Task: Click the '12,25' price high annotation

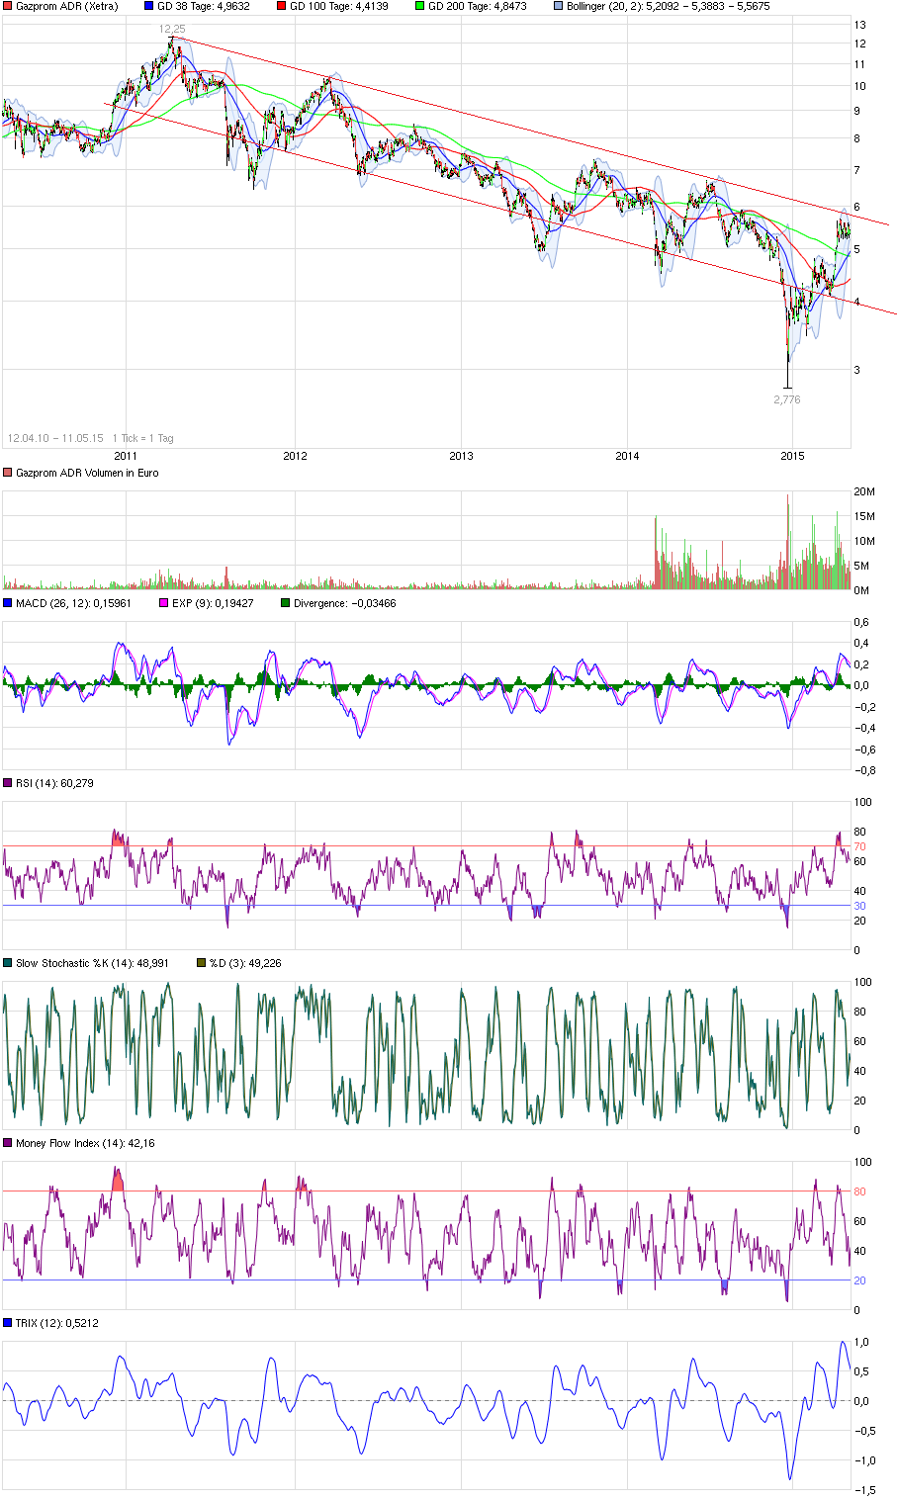Action: (174, 30)
